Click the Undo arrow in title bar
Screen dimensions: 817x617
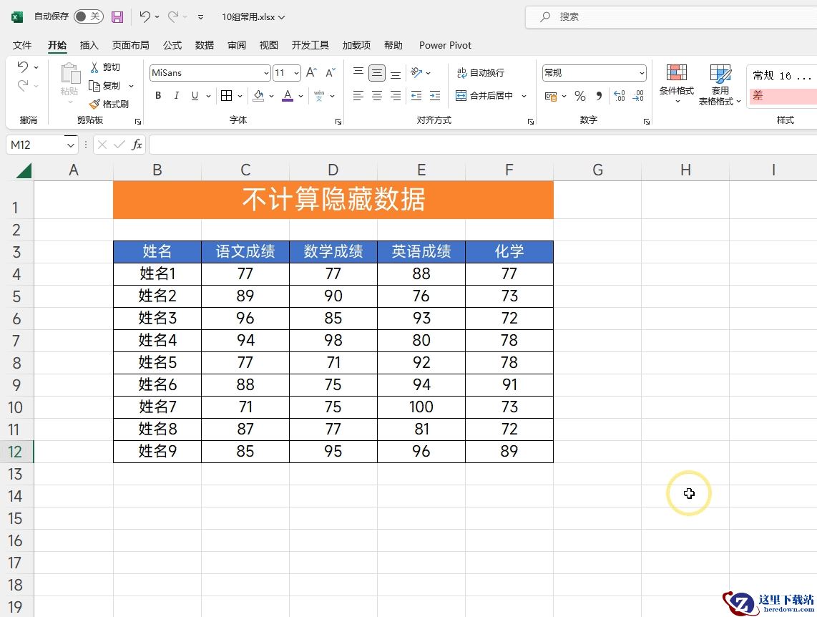(x=145, y=16)
